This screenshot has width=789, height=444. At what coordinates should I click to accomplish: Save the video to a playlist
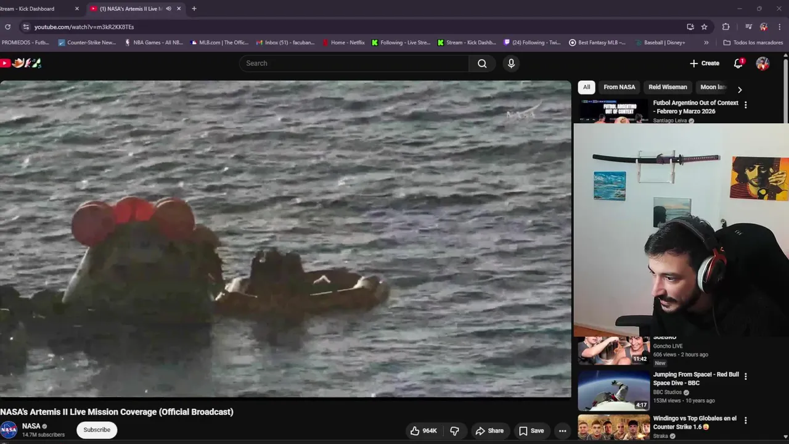531,431
